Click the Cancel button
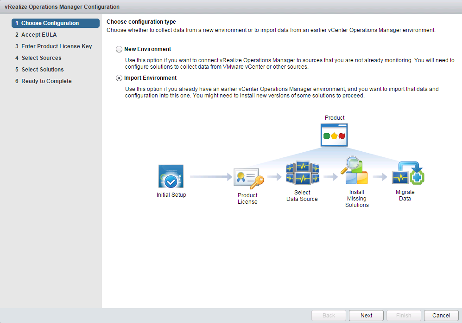The height and width of the screenshot is (323, 462). pos(441,315)
